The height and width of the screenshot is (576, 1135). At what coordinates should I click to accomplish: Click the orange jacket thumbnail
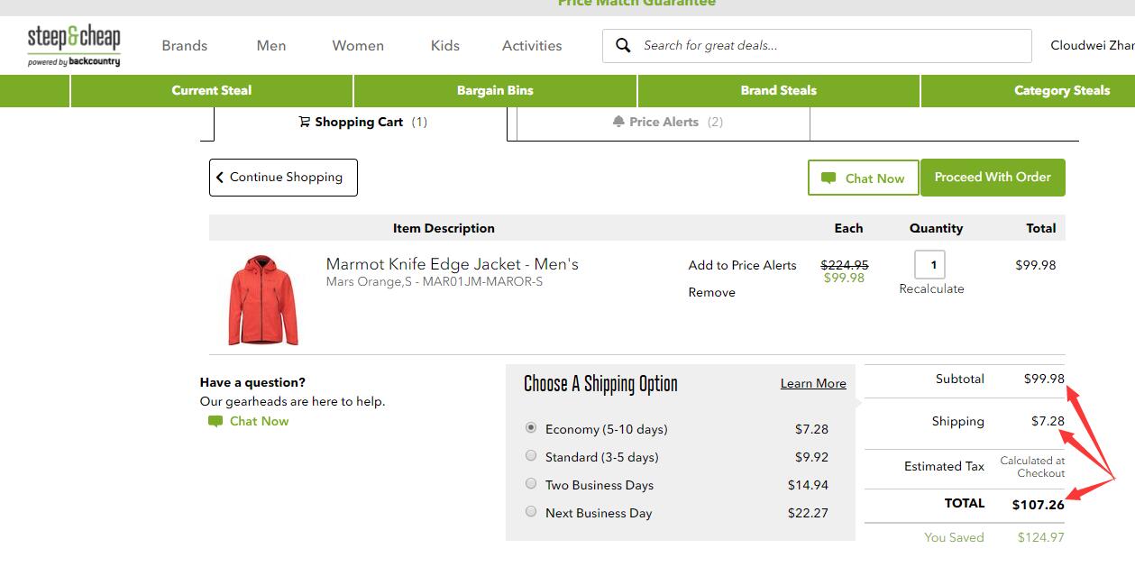click(x=263, y=299)
